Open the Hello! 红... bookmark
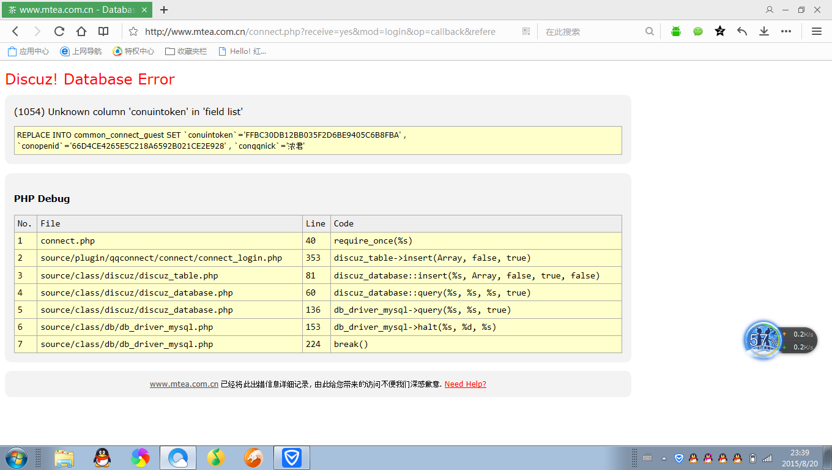 coord(242,51)
